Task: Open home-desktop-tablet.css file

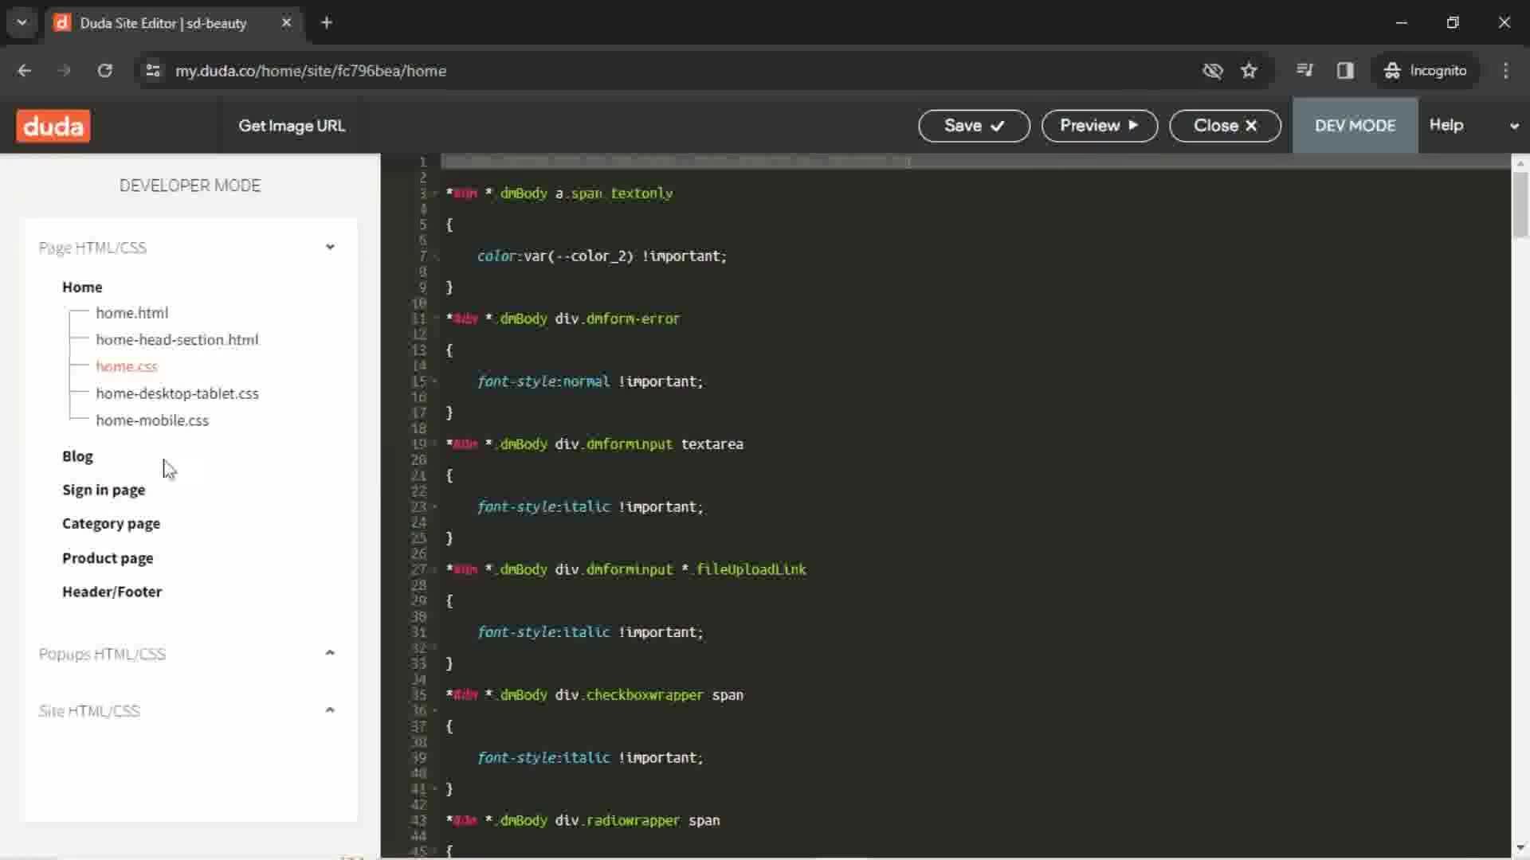Action: (177, 393)
